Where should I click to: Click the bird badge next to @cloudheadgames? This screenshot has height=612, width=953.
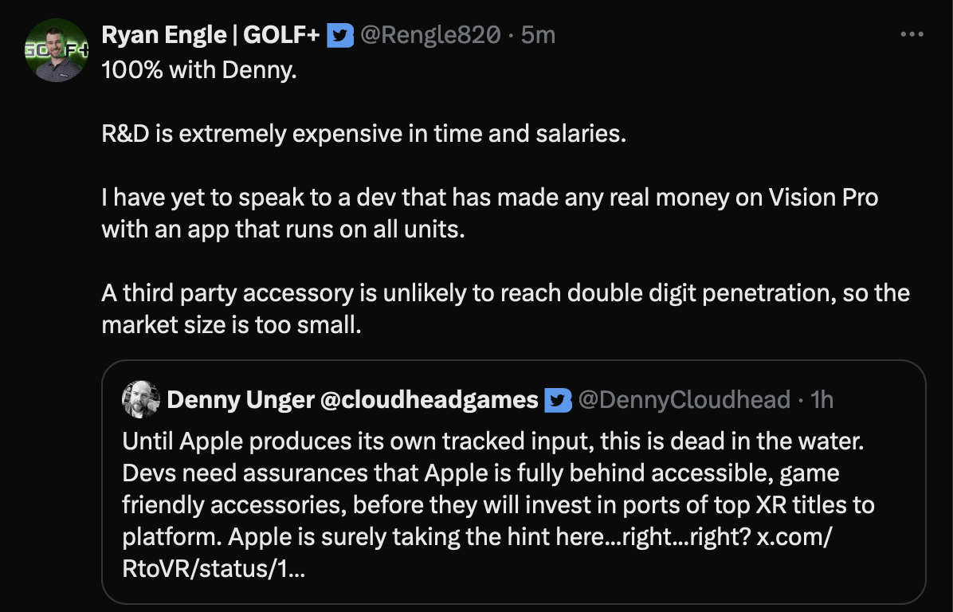(x=559, y=400)
